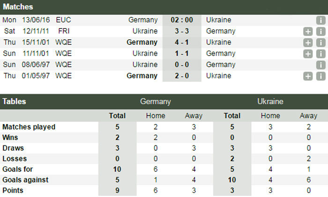Click the 02 : 00 score link
Screen dimensions: 328x197
[x=181, y=20]
